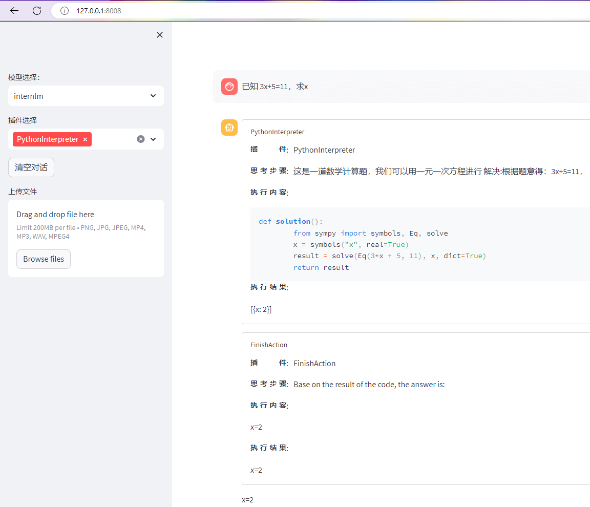Clear all selected plugins with circle-x icon
Viewport: 590px width, 507px height.
tap(141, 139)
